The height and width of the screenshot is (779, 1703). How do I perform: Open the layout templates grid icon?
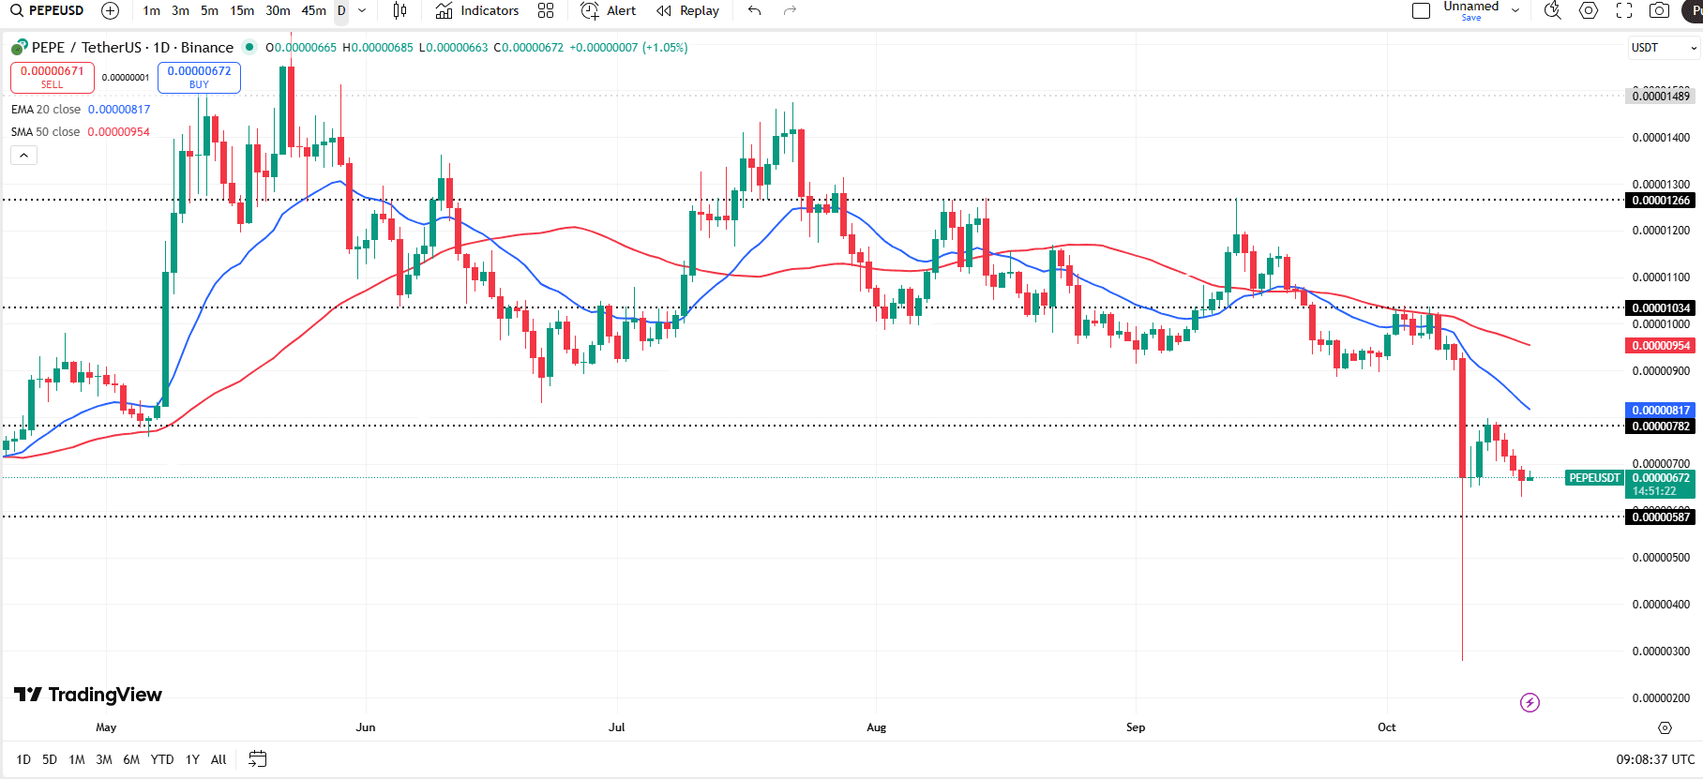click(546, 11)
